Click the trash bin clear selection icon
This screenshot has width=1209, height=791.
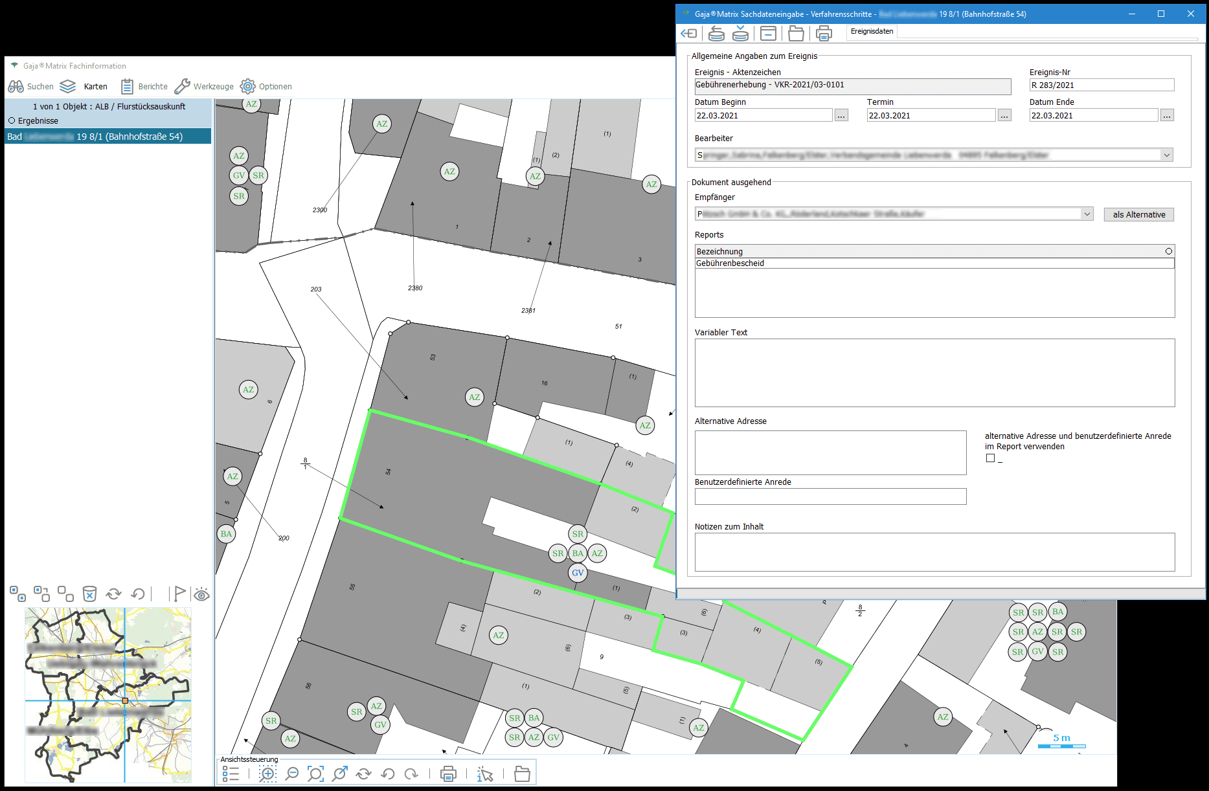pyautogui.click(x=90, y=594)
